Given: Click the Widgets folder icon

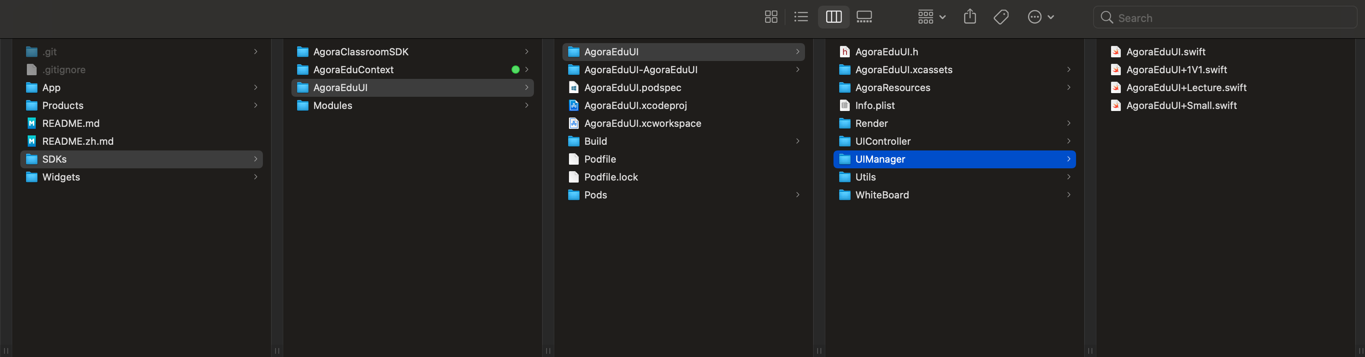Looking at the screenshot, I should [x=32, y=177].
